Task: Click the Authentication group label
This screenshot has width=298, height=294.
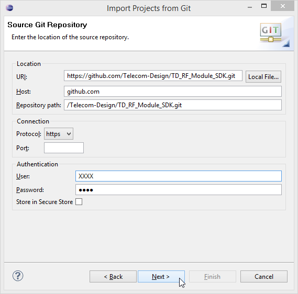Action: point(37,164)
